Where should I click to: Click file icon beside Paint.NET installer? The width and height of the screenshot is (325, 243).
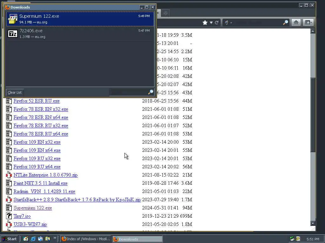coord(9,183)
